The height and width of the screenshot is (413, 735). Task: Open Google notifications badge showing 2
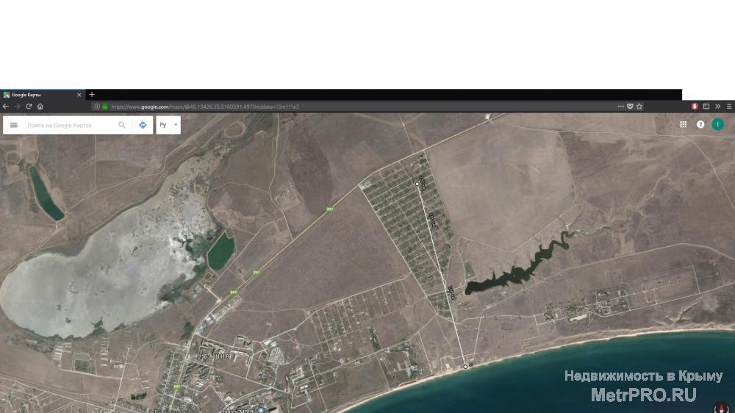[x=700, y=124]
